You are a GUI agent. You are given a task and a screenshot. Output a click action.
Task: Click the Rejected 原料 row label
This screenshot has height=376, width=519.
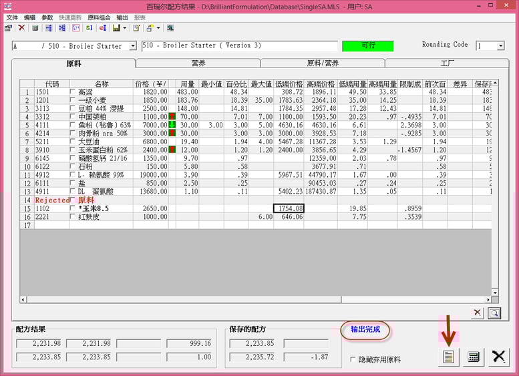(x=65, y=200)
